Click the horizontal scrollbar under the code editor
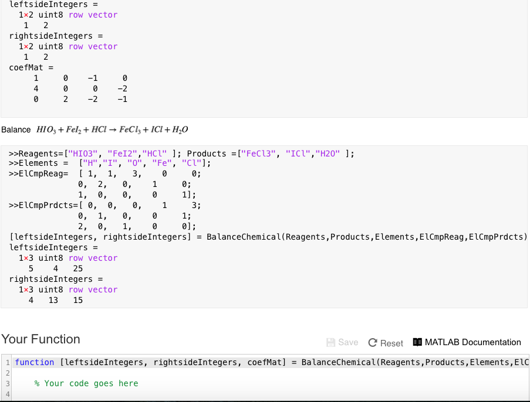Screen dimensions: 530x402 [264, 400]
